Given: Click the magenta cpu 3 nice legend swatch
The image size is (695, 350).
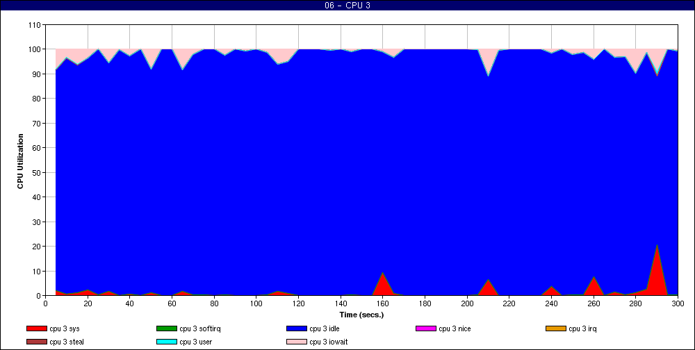Looking at the screenshot, I should 426,328.
